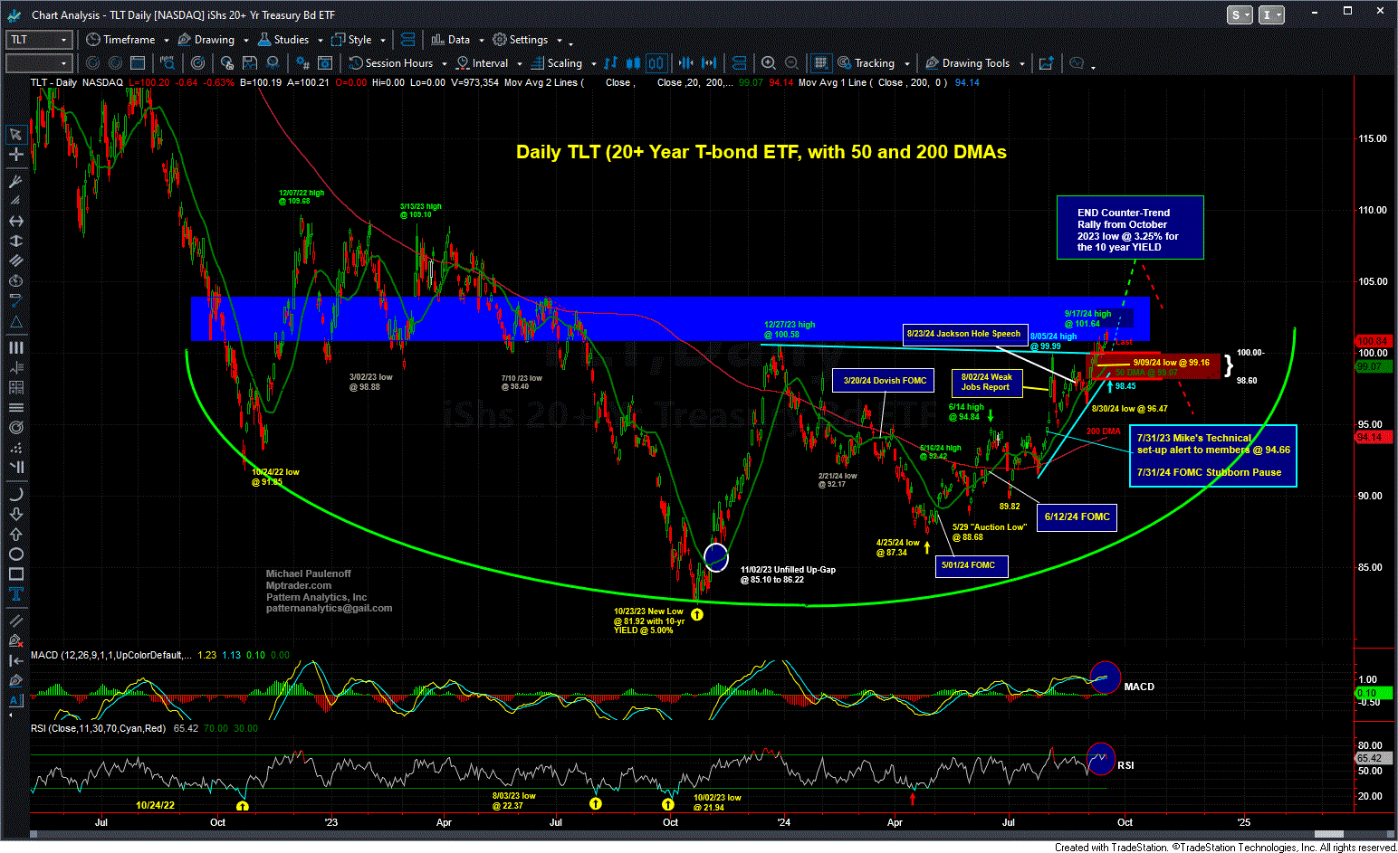Screen dimensions: 1398x853
Task: Toggle the bar spacing increase icon
Action: 709,63
